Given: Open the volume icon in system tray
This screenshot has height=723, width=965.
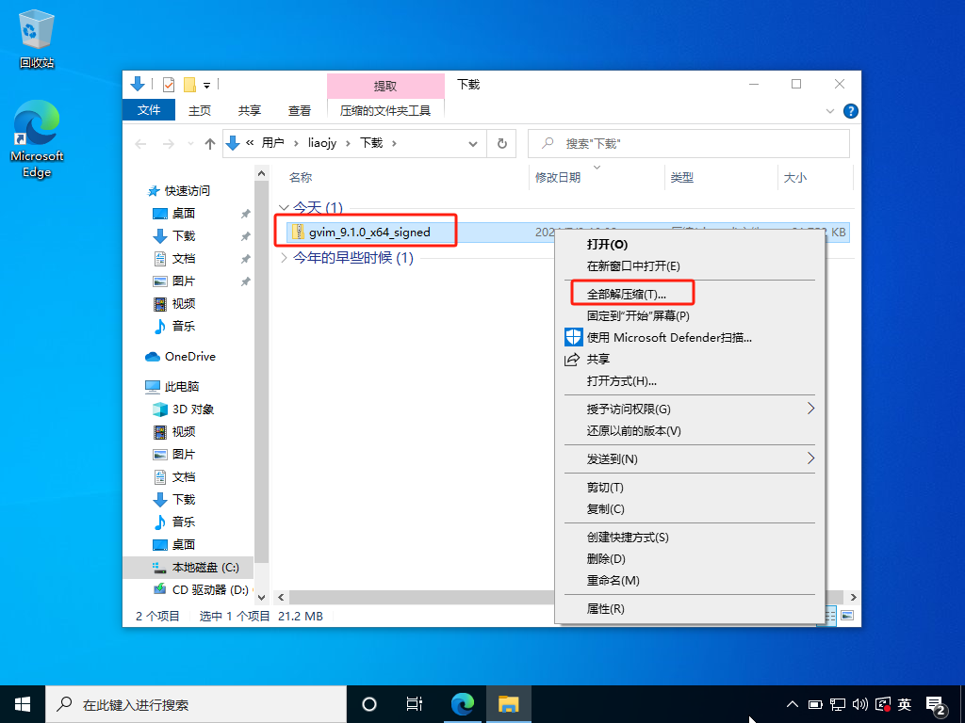Looking at the screenshot, I should (859, 704).
